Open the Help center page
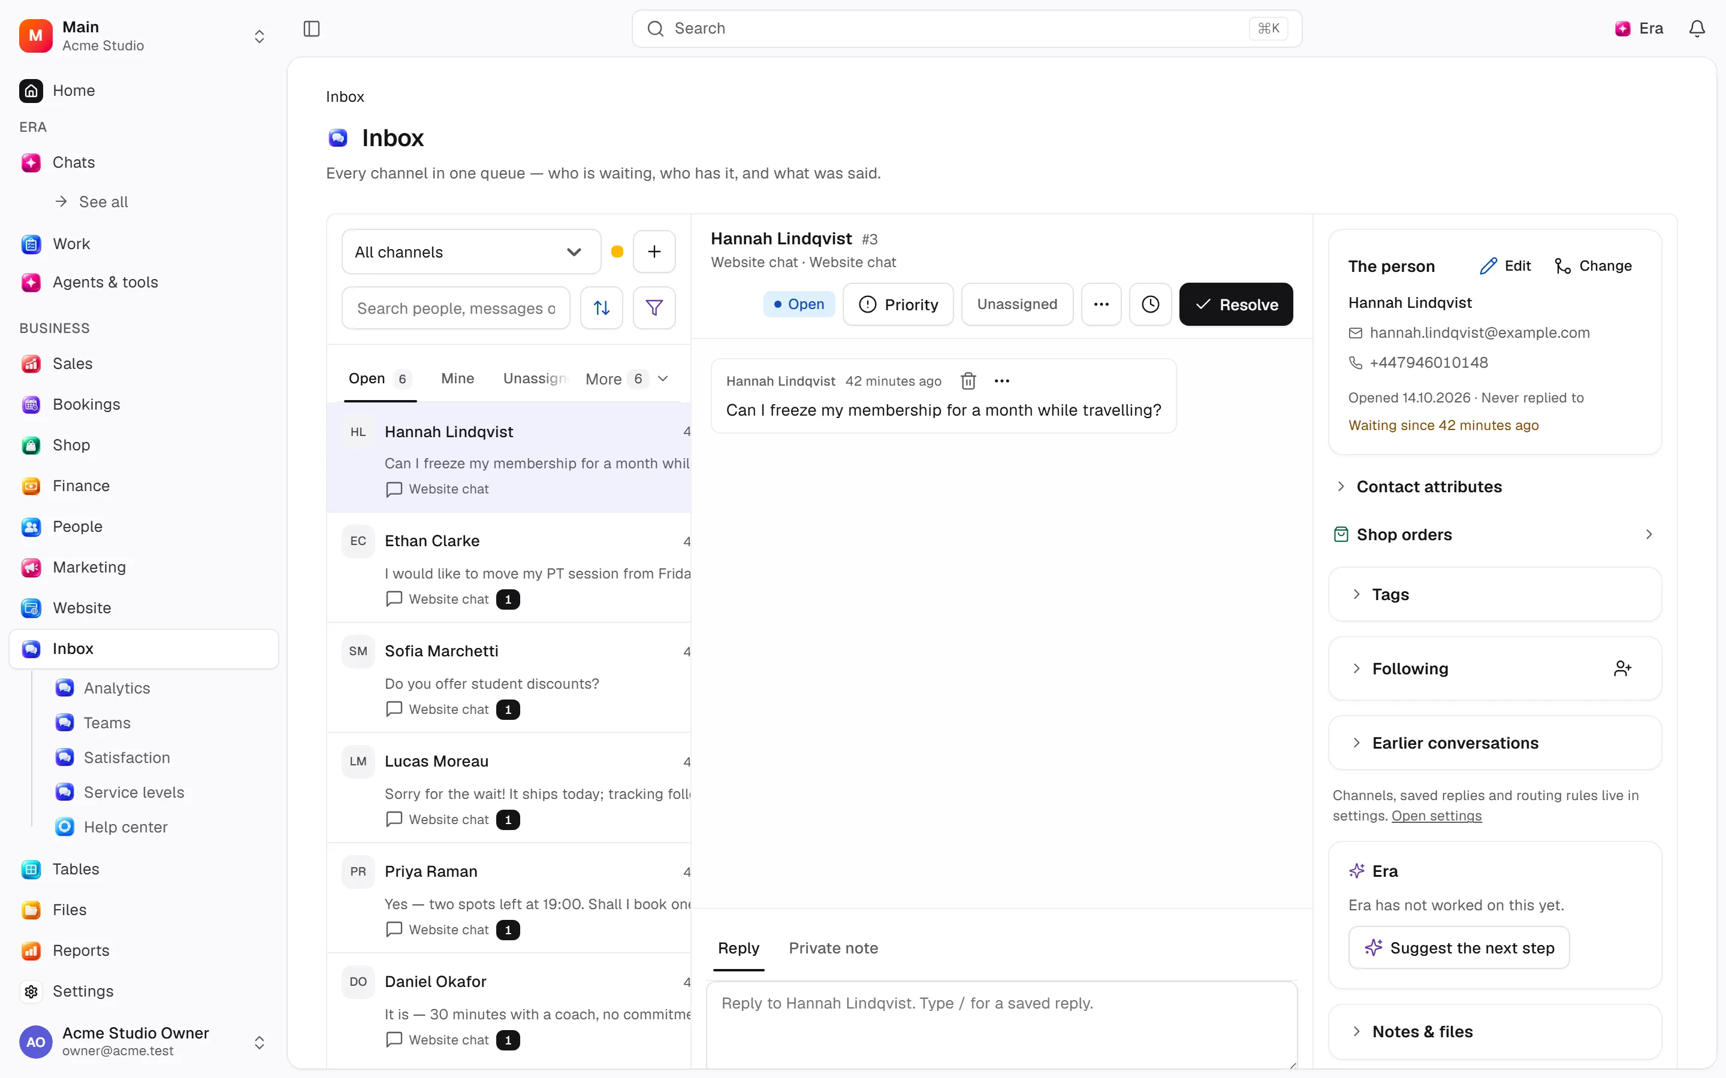This screenshot has width=1726, height=1078. 125,827
